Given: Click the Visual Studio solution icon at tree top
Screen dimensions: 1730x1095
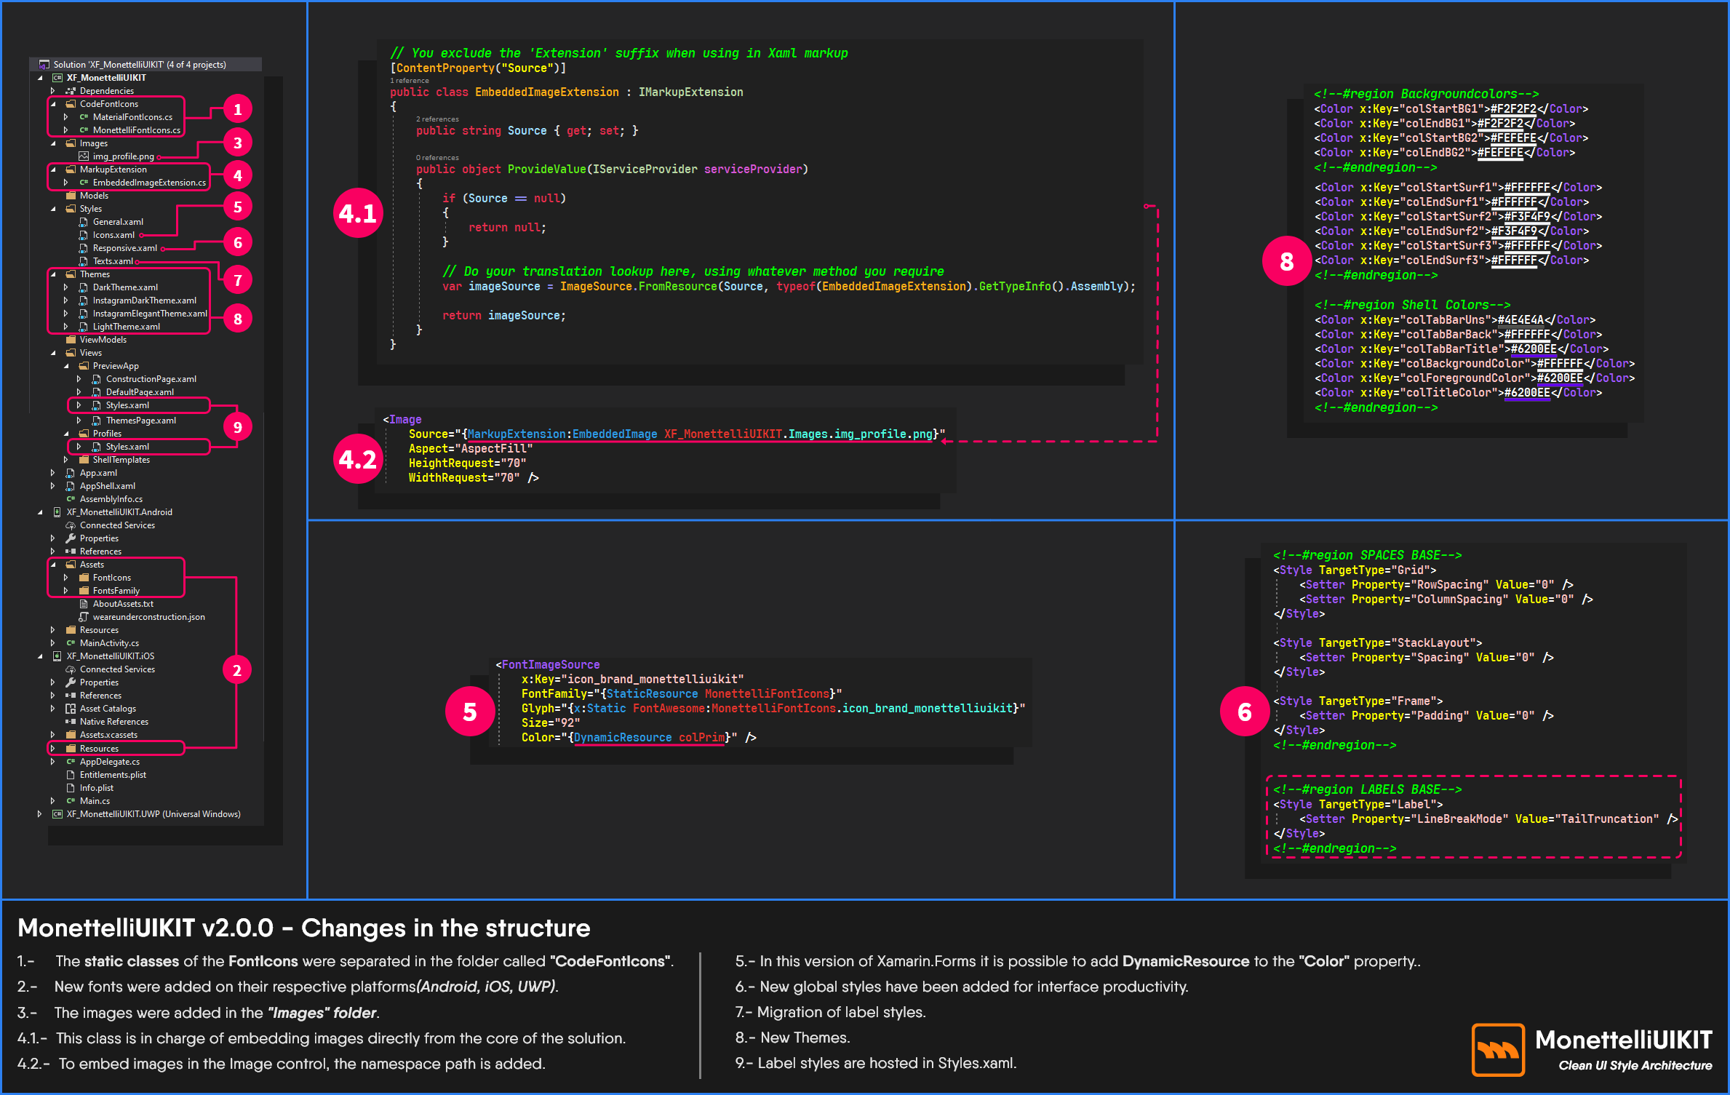Looking at the screenshot, I should [44, 65].
